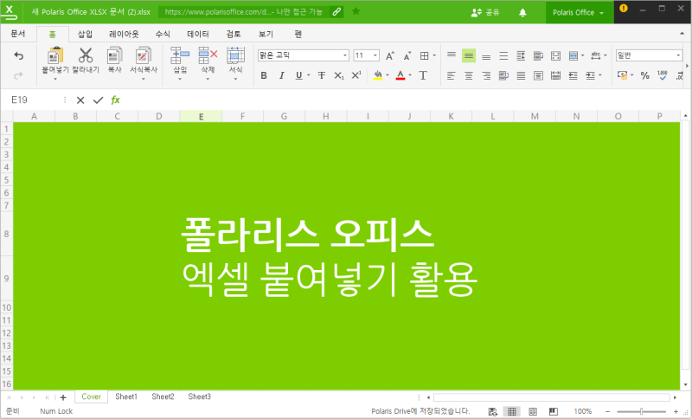The height and width of the screenshot is (419, 692).
Task: Increase the font size
Action: click(x=390, y=55)
